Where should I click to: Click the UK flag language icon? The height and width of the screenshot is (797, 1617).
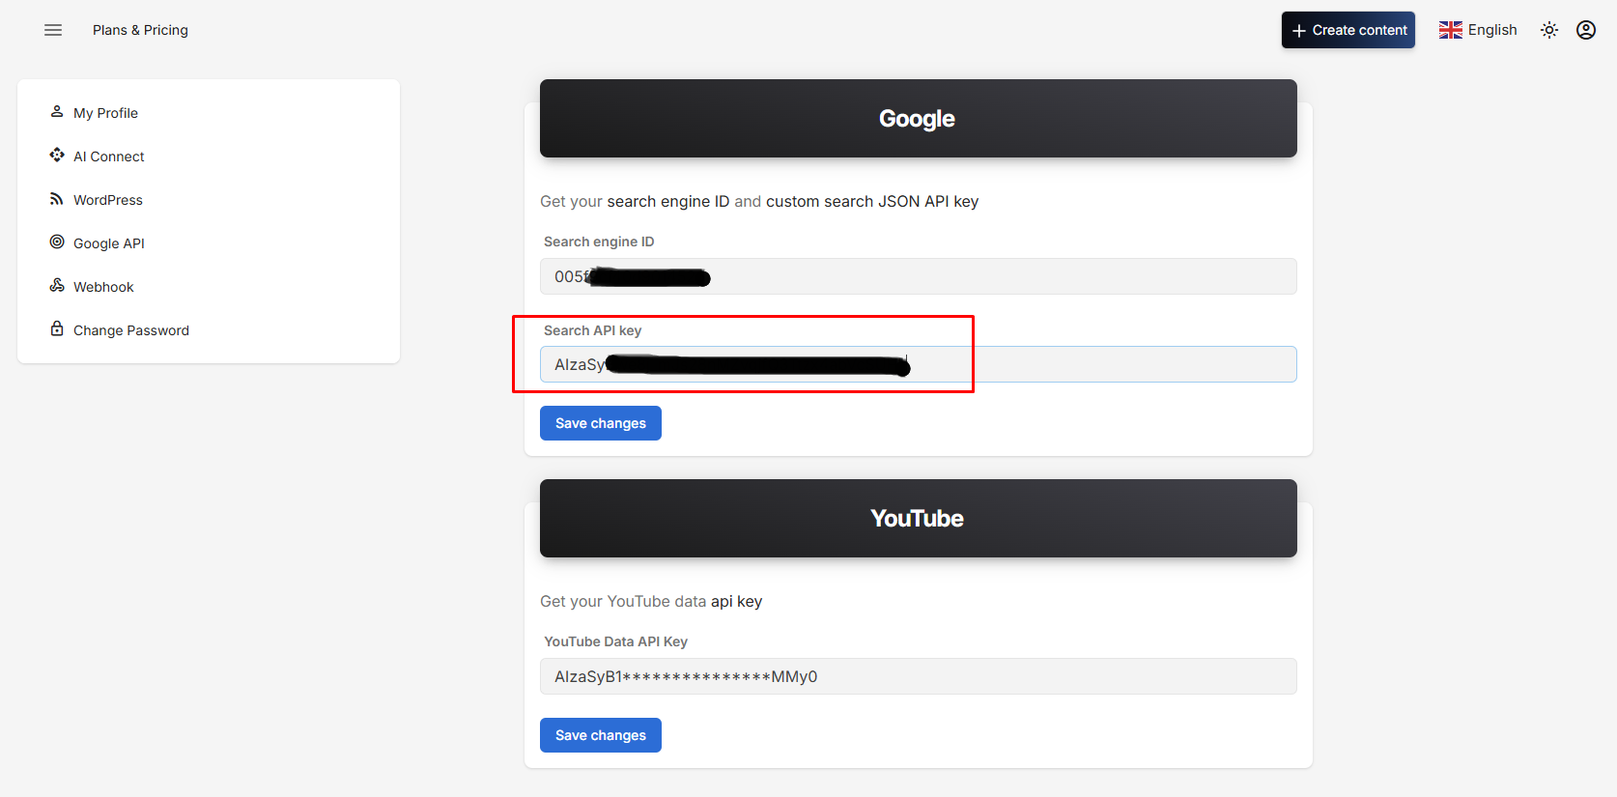[x=1451, y=30]
